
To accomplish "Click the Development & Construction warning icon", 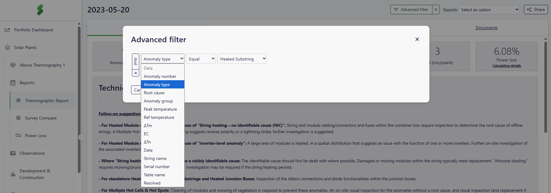I will tap(13, 174).
